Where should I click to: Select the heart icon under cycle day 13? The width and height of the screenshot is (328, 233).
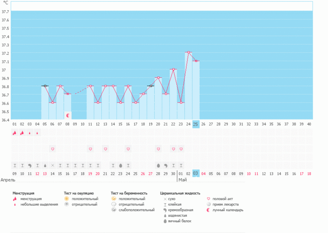coord(106,149)
